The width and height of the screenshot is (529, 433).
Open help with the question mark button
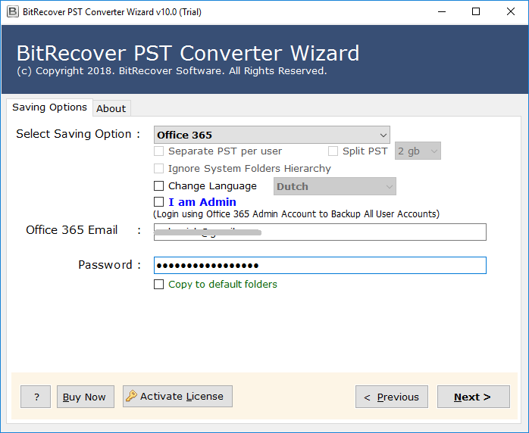36,397
